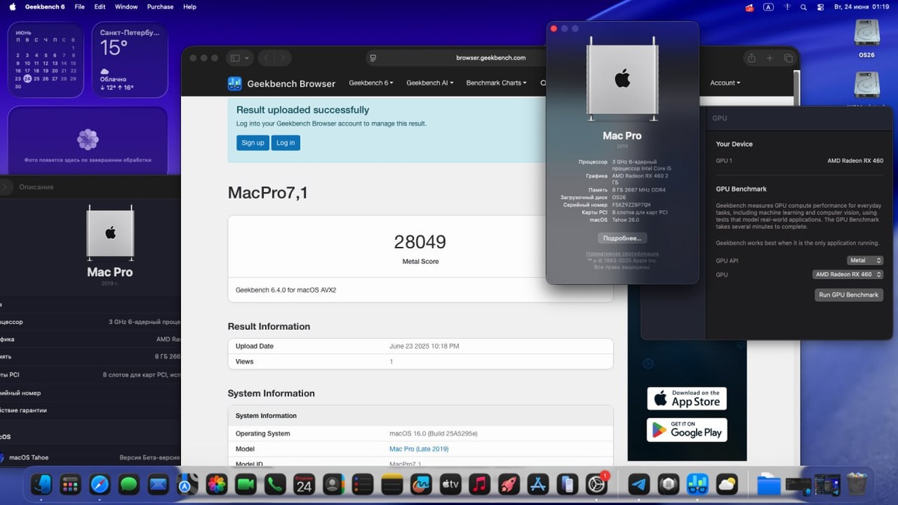Open Phone app in the Dock
Screen dimensions: 898x505
coord(275,485)
